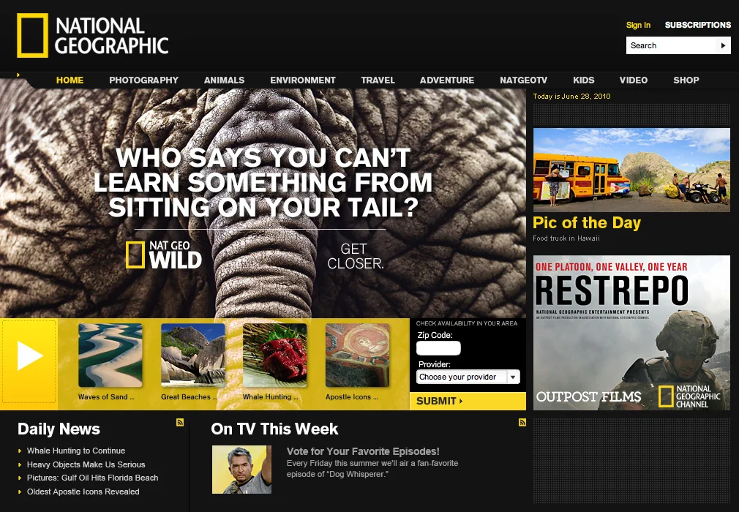Open Whale Hunting to Continue news story
The width and height of the screenshot is (739, 512).
(76, 451)
